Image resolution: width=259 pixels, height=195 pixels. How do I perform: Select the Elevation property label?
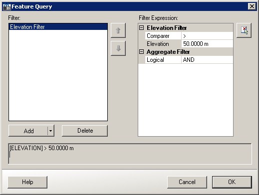163,44
